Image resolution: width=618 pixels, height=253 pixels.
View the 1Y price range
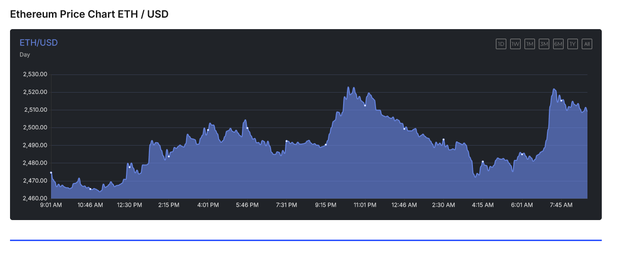pos(573,44)
